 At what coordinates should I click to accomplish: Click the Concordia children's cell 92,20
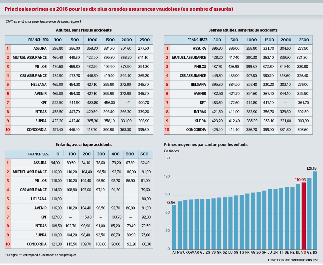click(x=131, y=244)
